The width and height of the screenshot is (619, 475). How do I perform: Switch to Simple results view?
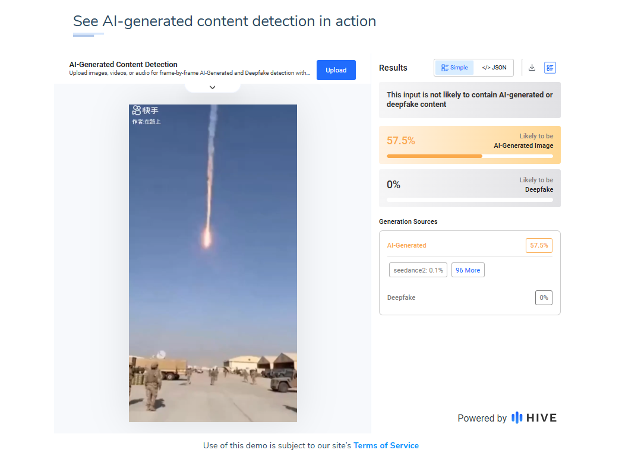tap(454, 68)
